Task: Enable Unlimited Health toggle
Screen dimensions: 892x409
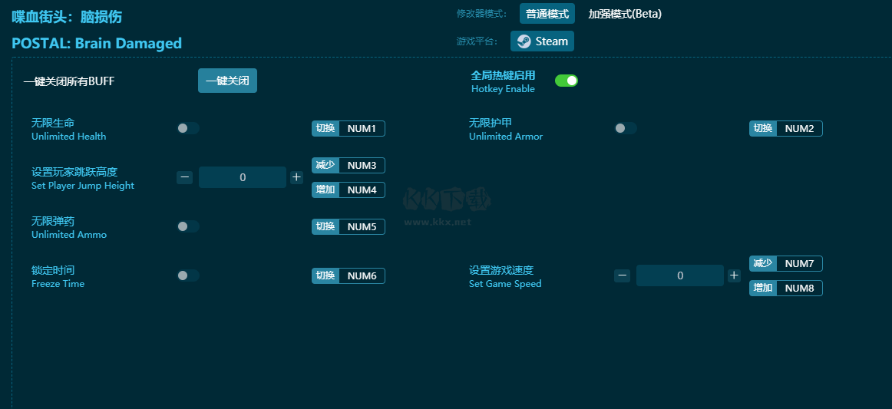Action: point(188,129)
